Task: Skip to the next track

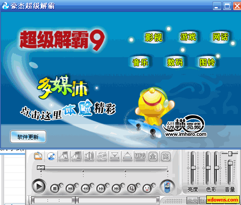Action: (117, 188)
